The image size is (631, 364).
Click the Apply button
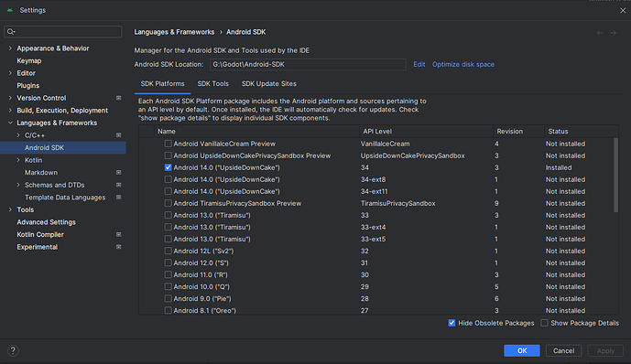pos(605,351)
